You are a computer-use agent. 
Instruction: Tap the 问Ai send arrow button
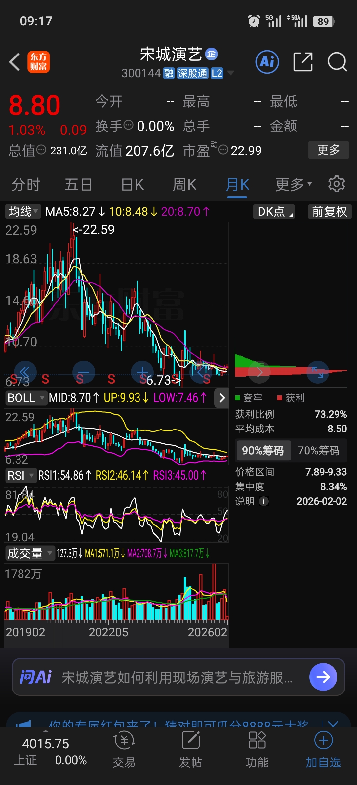point(323,677)
